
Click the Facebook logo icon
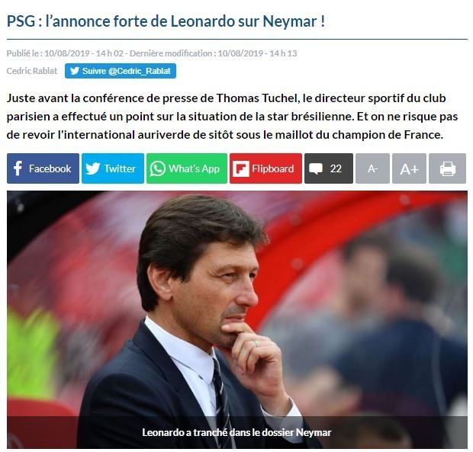tap(18, 168)
